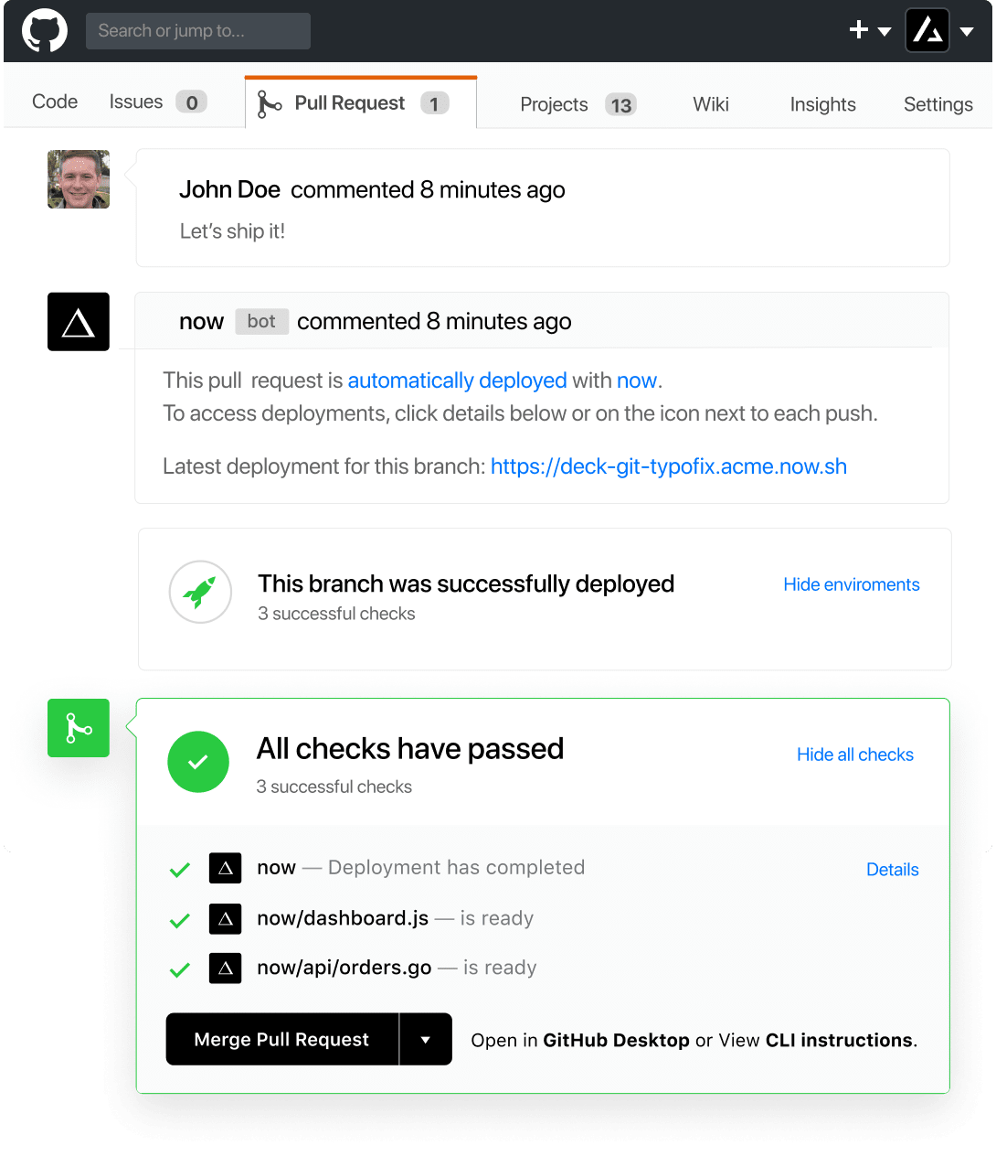Open Details for the now deployment check
The image size is (996, 1156).
click(x=892, y=870)
